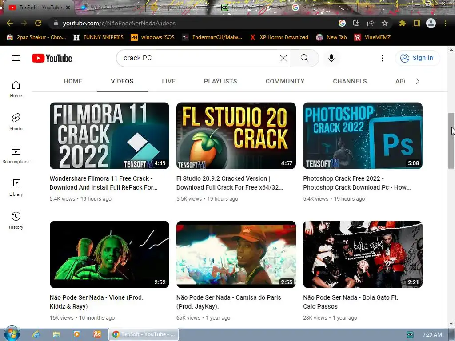Open the YouTube guide hamburger menu

[x=16, y=58]
